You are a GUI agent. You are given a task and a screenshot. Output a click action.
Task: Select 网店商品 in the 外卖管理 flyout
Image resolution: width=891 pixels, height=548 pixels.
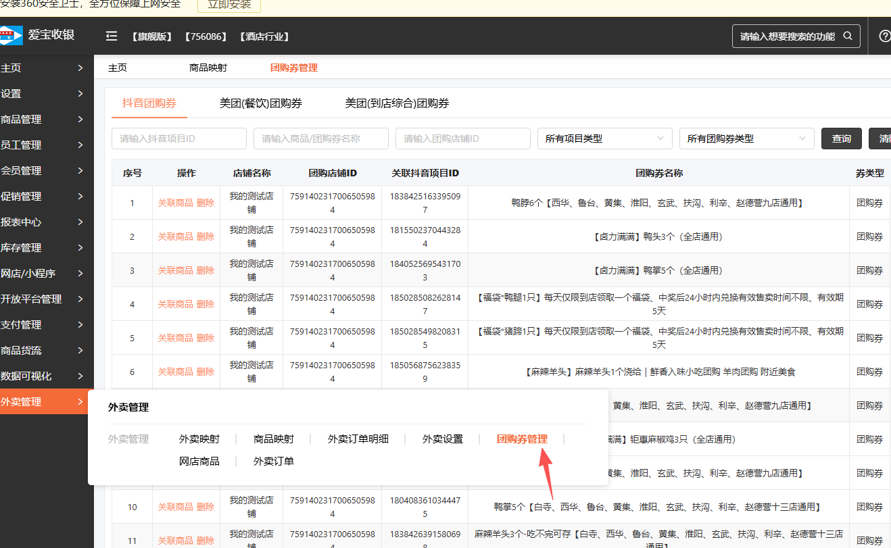[199, 462]
